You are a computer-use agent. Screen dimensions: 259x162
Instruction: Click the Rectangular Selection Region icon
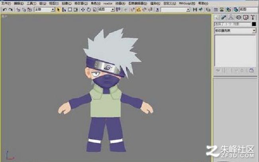pyautogui.click(x=70, y=10)
